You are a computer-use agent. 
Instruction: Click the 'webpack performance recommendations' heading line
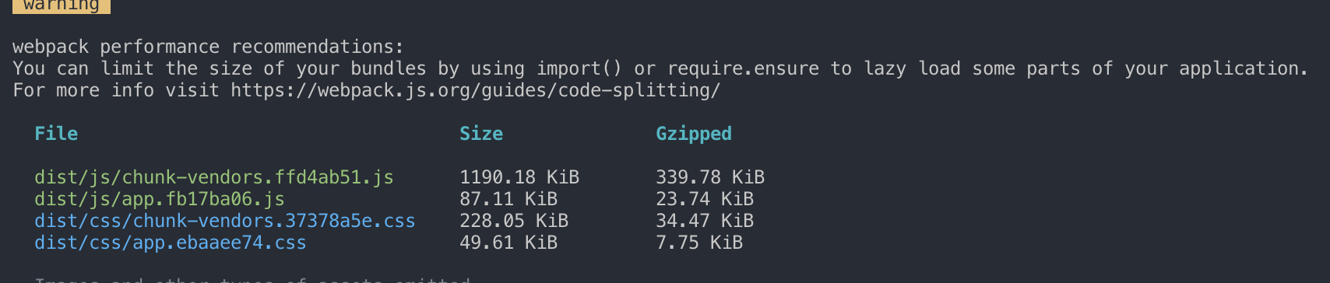click(x=209, y=47)
